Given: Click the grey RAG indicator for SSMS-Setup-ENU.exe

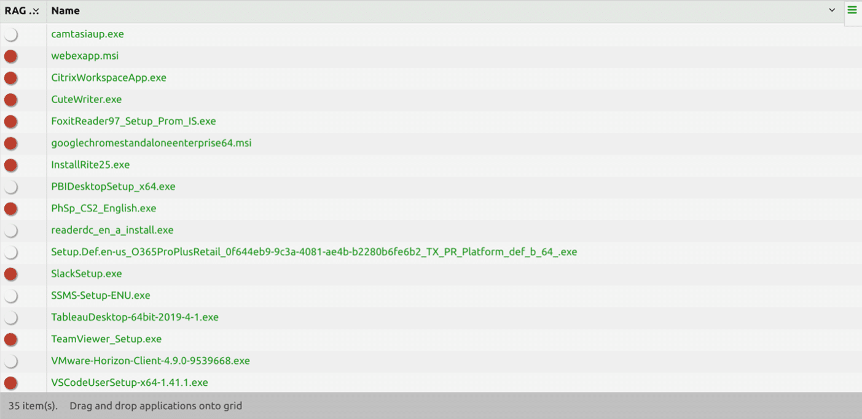Looking at the screenshot, I should click(10, 296).
